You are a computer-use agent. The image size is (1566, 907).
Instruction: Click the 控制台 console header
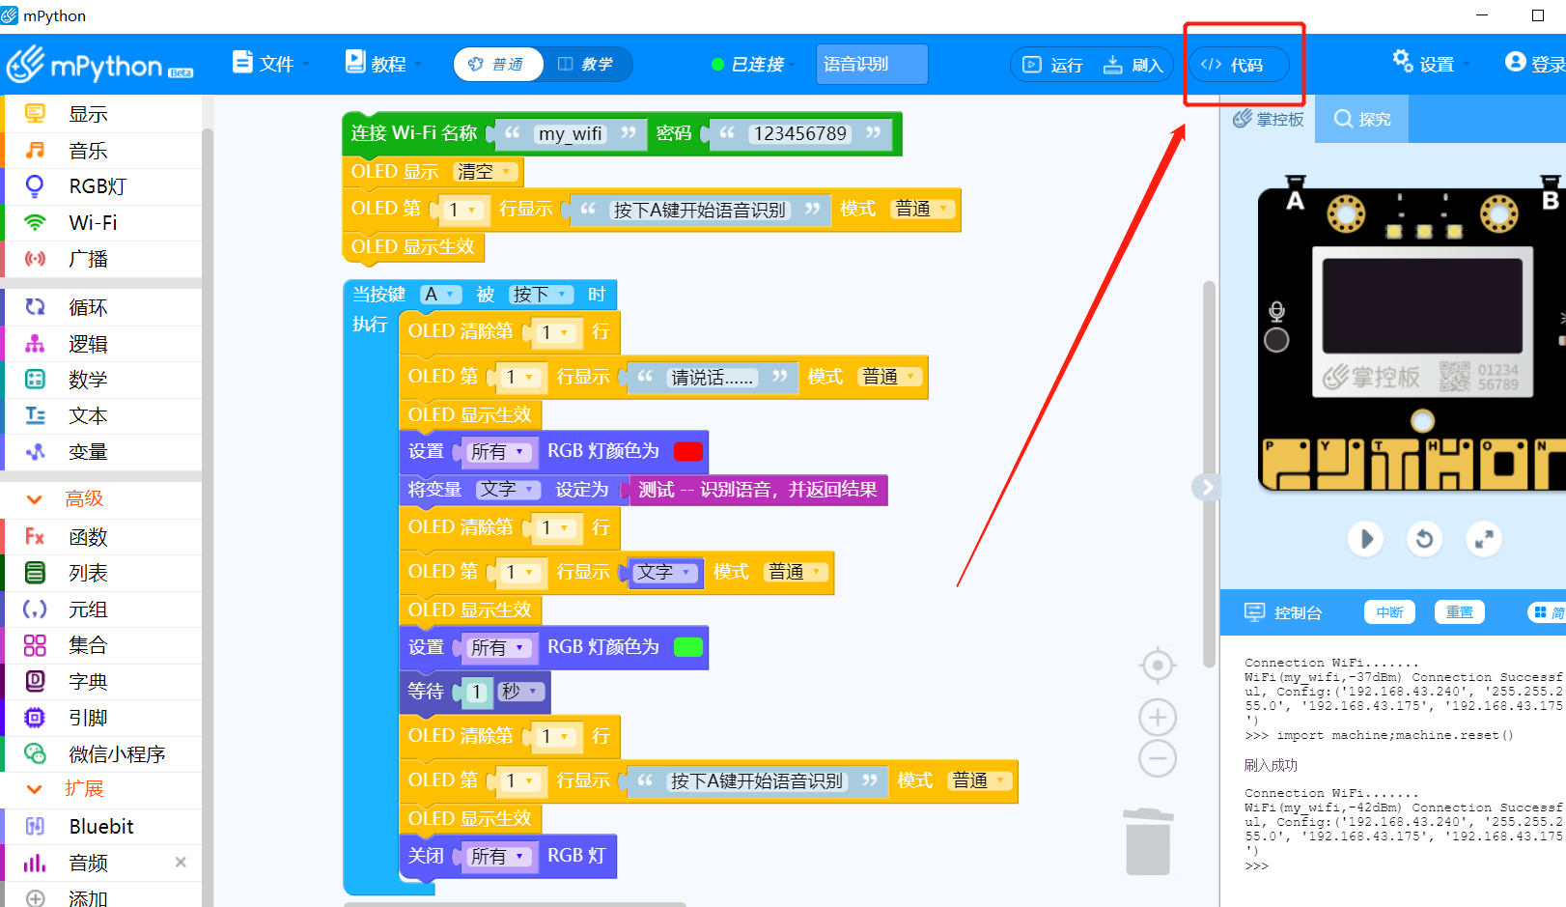pos(1283,612)
